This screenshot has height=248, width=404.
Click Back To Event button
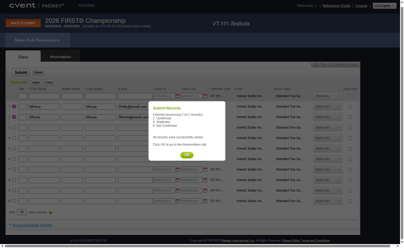click(x=23, y=23)
